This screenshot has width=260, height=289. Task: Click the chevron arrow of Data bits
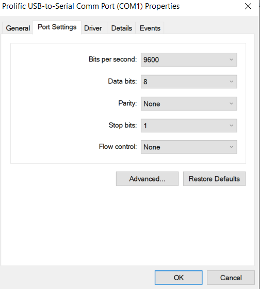231,82
